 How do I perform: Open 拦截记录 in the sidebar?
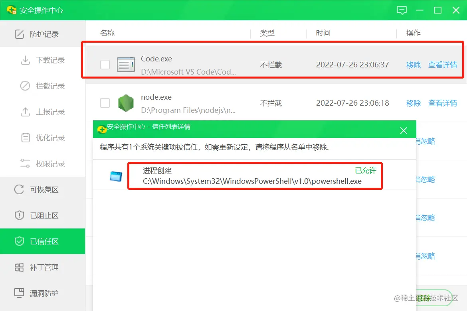(42, 86)
